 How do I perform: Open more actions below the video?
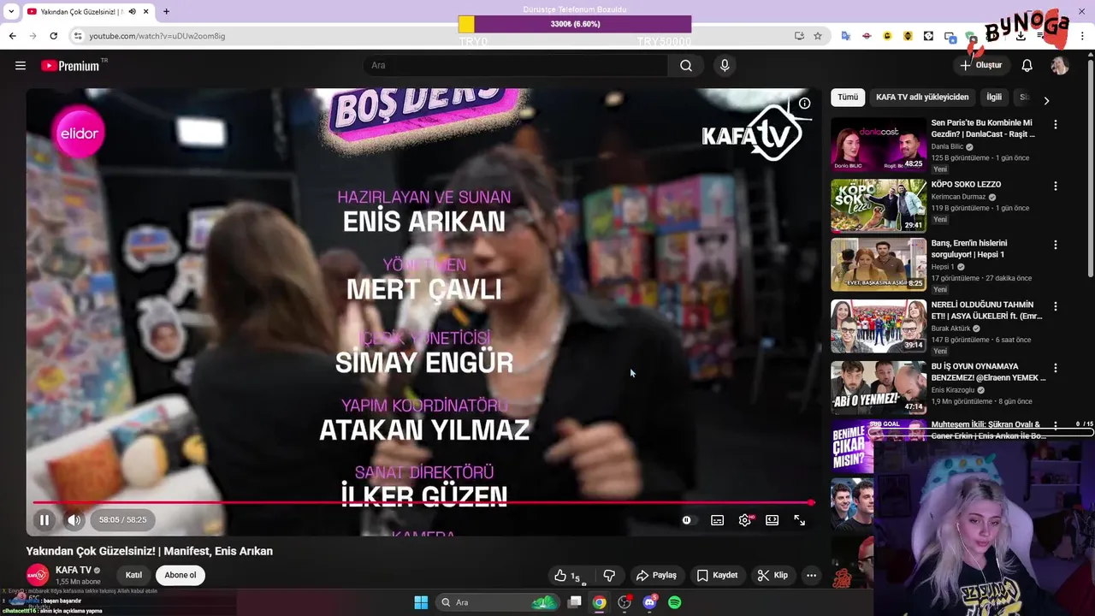coord(811,576)
